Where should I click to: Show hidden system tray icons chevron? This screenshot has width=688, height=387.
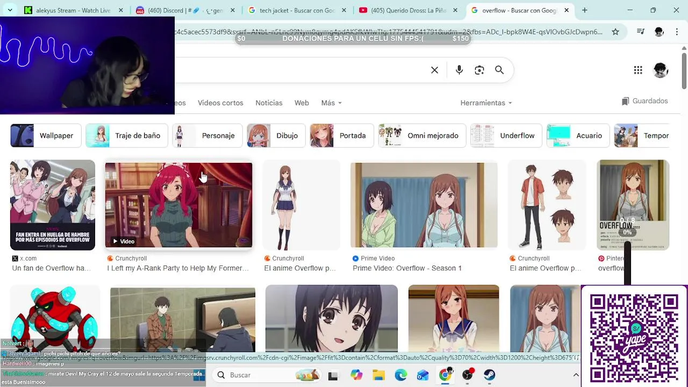(x=576, y=375)
